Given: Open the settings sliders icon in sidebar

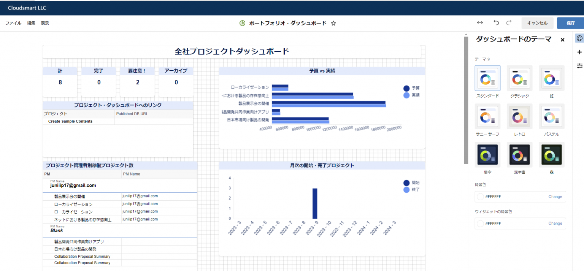Looking at the screenshot, I should click(579, 66).
